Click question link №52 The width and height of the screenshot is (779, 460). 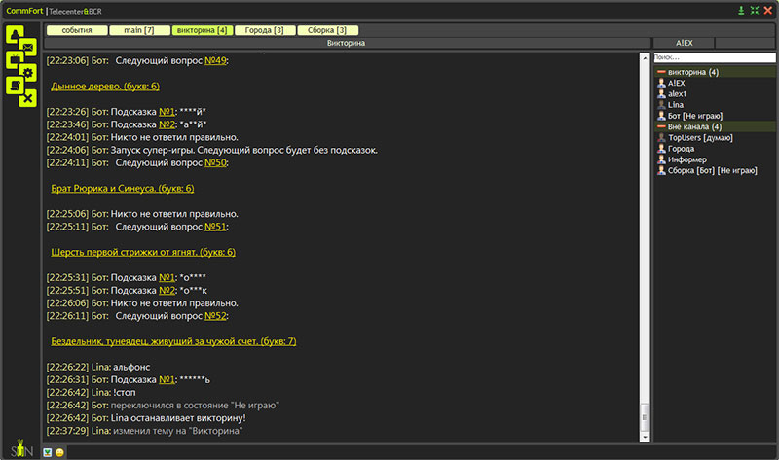click(x=215, y=316)
